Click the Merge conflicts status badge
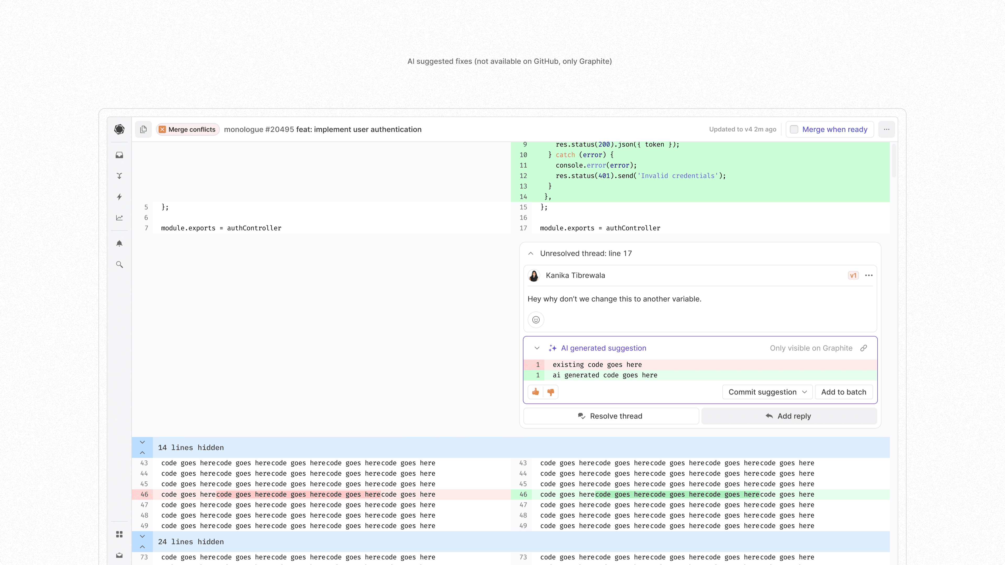This screenshot has height=565, width=1005. tap(188, 129)
